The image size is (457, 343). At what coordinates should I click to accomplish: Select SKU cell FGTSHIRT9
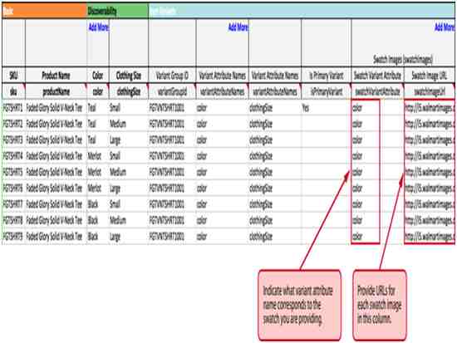13,237
